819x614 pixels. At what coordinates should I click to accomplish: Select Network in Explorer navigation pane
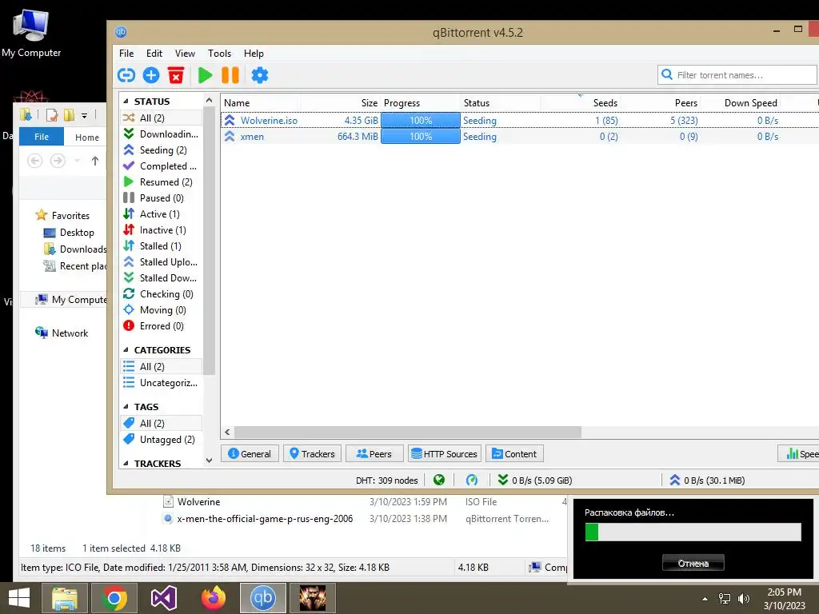click(70, 333)
